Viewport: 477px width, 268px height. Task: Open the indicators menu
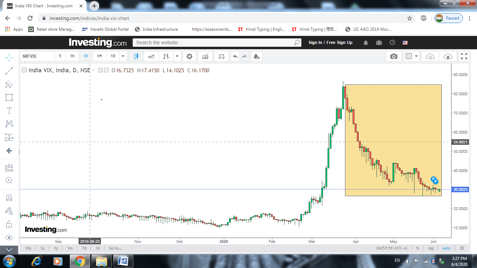205,56
